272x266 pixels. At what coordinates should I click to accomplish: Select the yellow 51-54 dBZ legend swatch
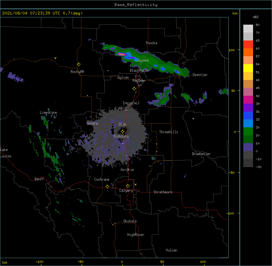[248, 68]
